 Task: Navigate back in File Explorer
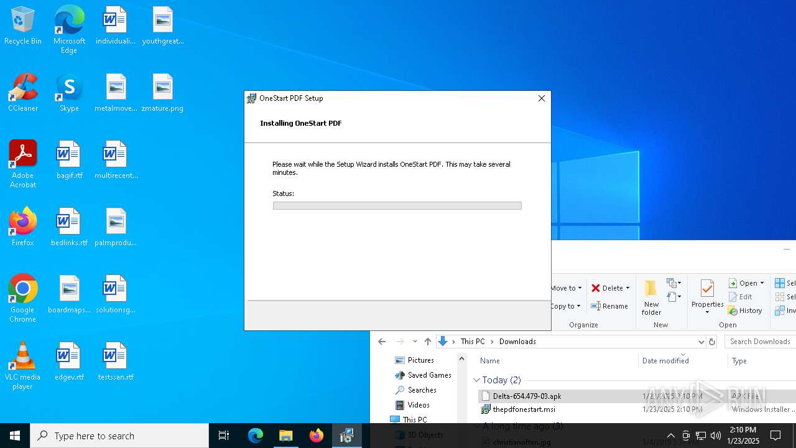click(382, 342)
